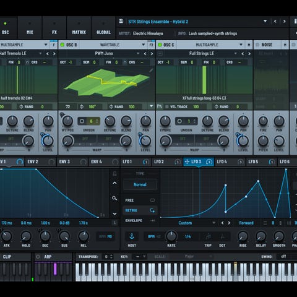Click the envelope zoom magnifier icon

[114, 198]
